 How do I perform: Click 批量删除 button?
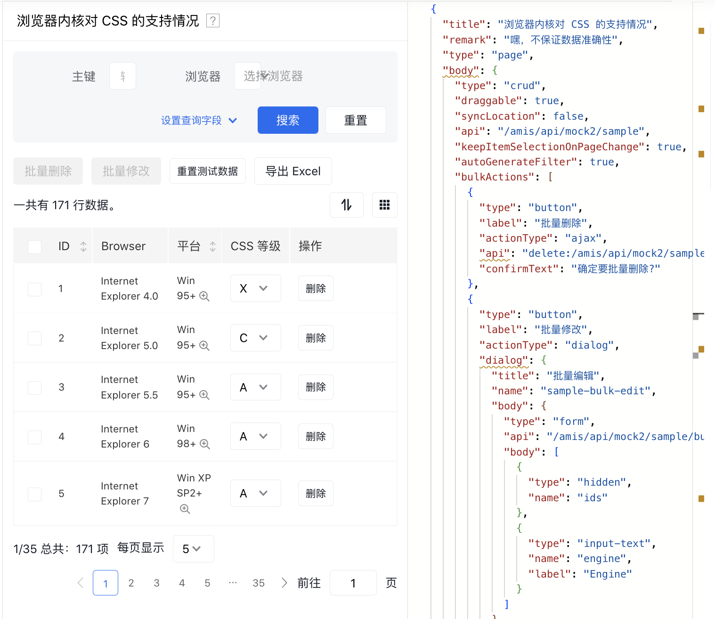click(48, 171)
